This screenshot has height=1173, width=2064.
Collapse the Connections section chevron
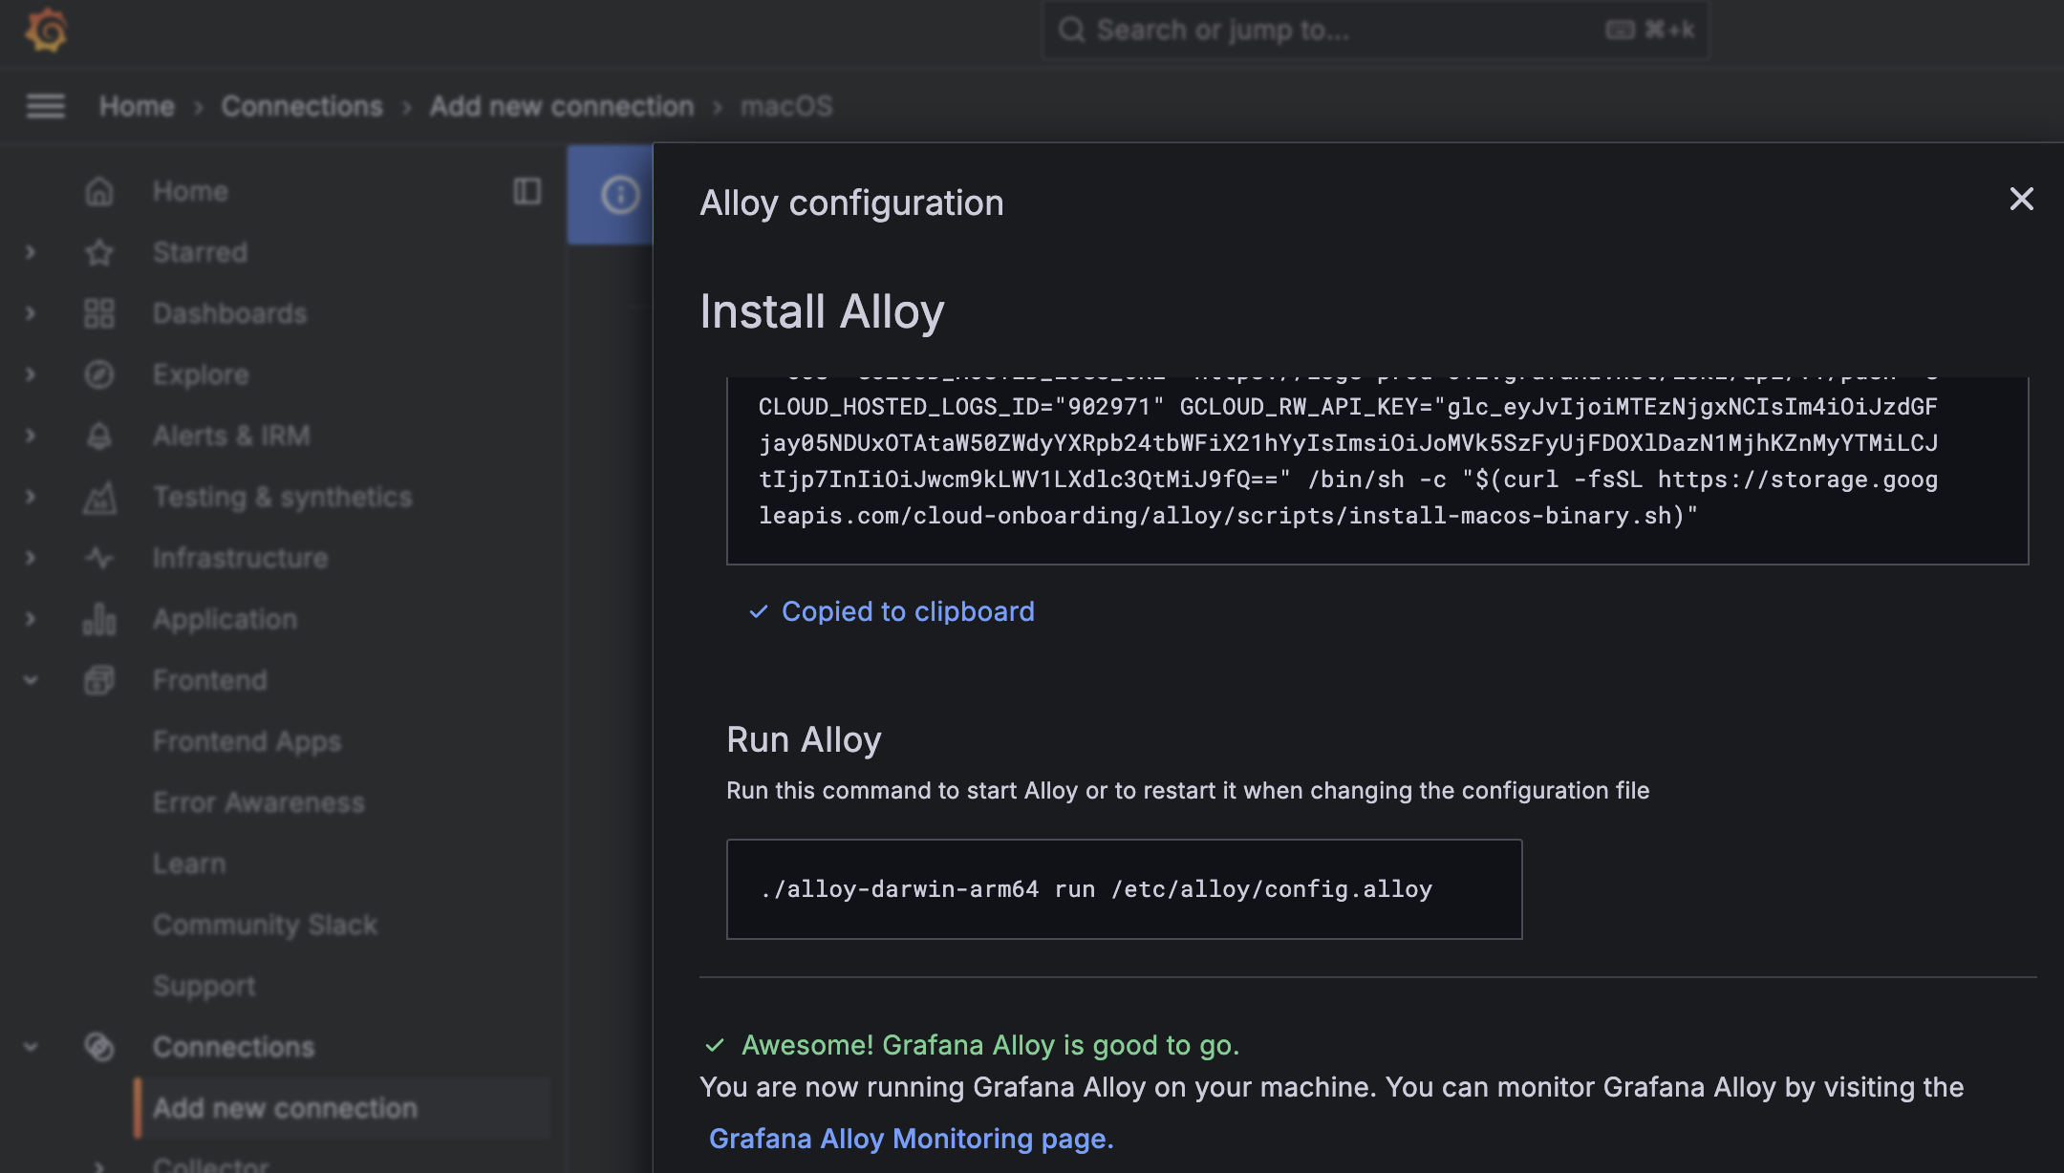pos(31,1047)
